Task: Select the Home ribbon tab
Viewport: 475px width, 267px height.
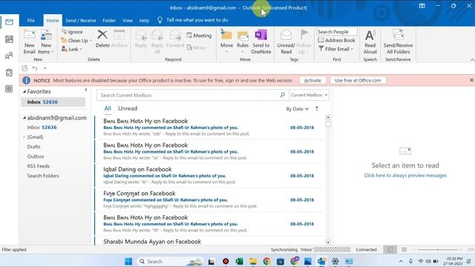Action: coord(53,20)
